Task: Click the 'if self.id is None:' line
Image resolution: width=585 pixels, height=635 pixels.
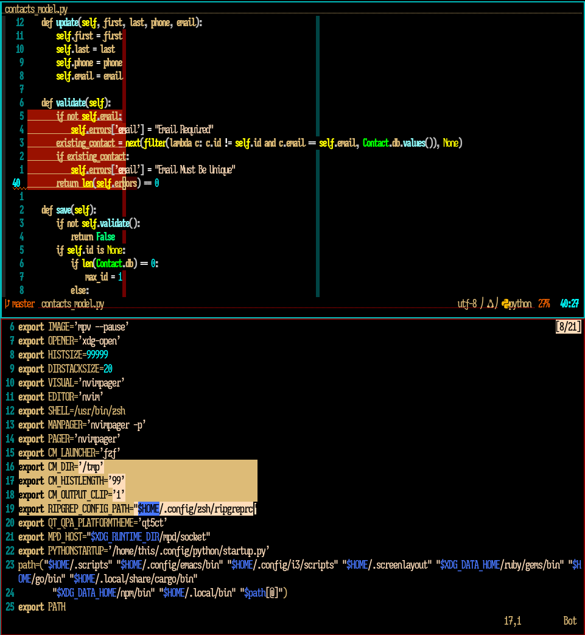Action: click(x=91, y=250)
